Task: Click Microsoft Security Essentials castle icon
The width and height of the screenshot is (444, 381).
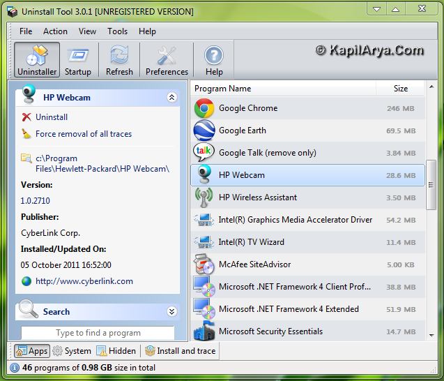Action: pos(204,331)
